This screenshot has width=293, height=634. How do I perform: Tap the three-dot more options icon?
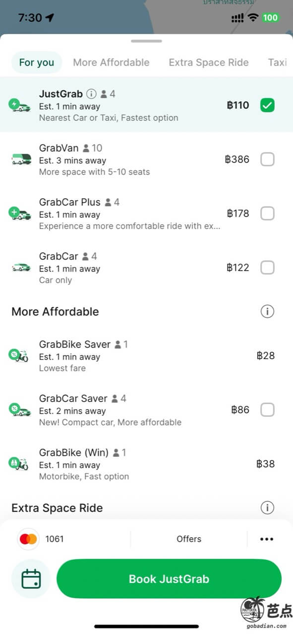(x=267, y=539)
